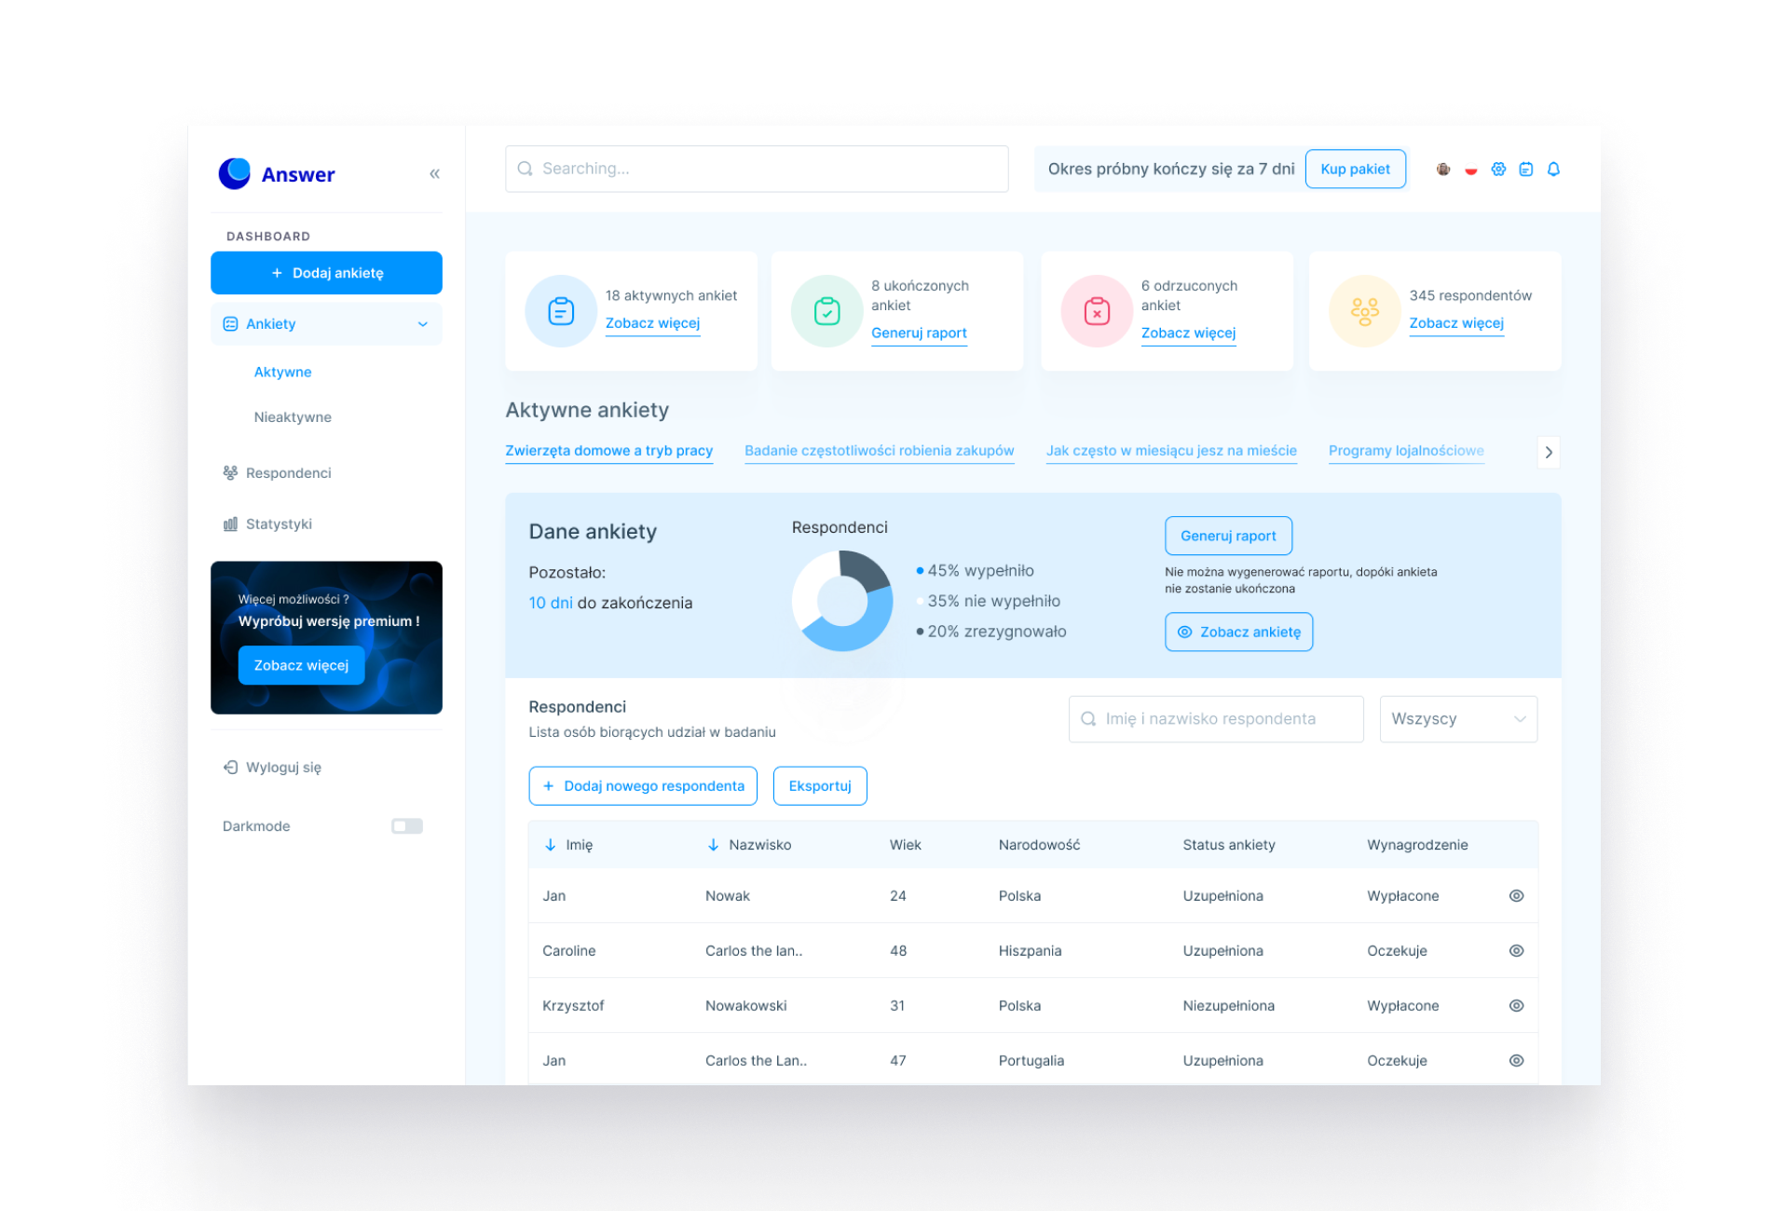Open user profile avatar
1789x1211 pixels.
point(1443,170)
